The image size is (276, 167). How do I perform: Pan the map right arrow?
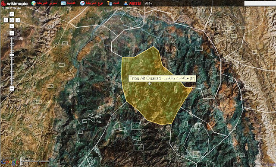(x=18, y=20)
